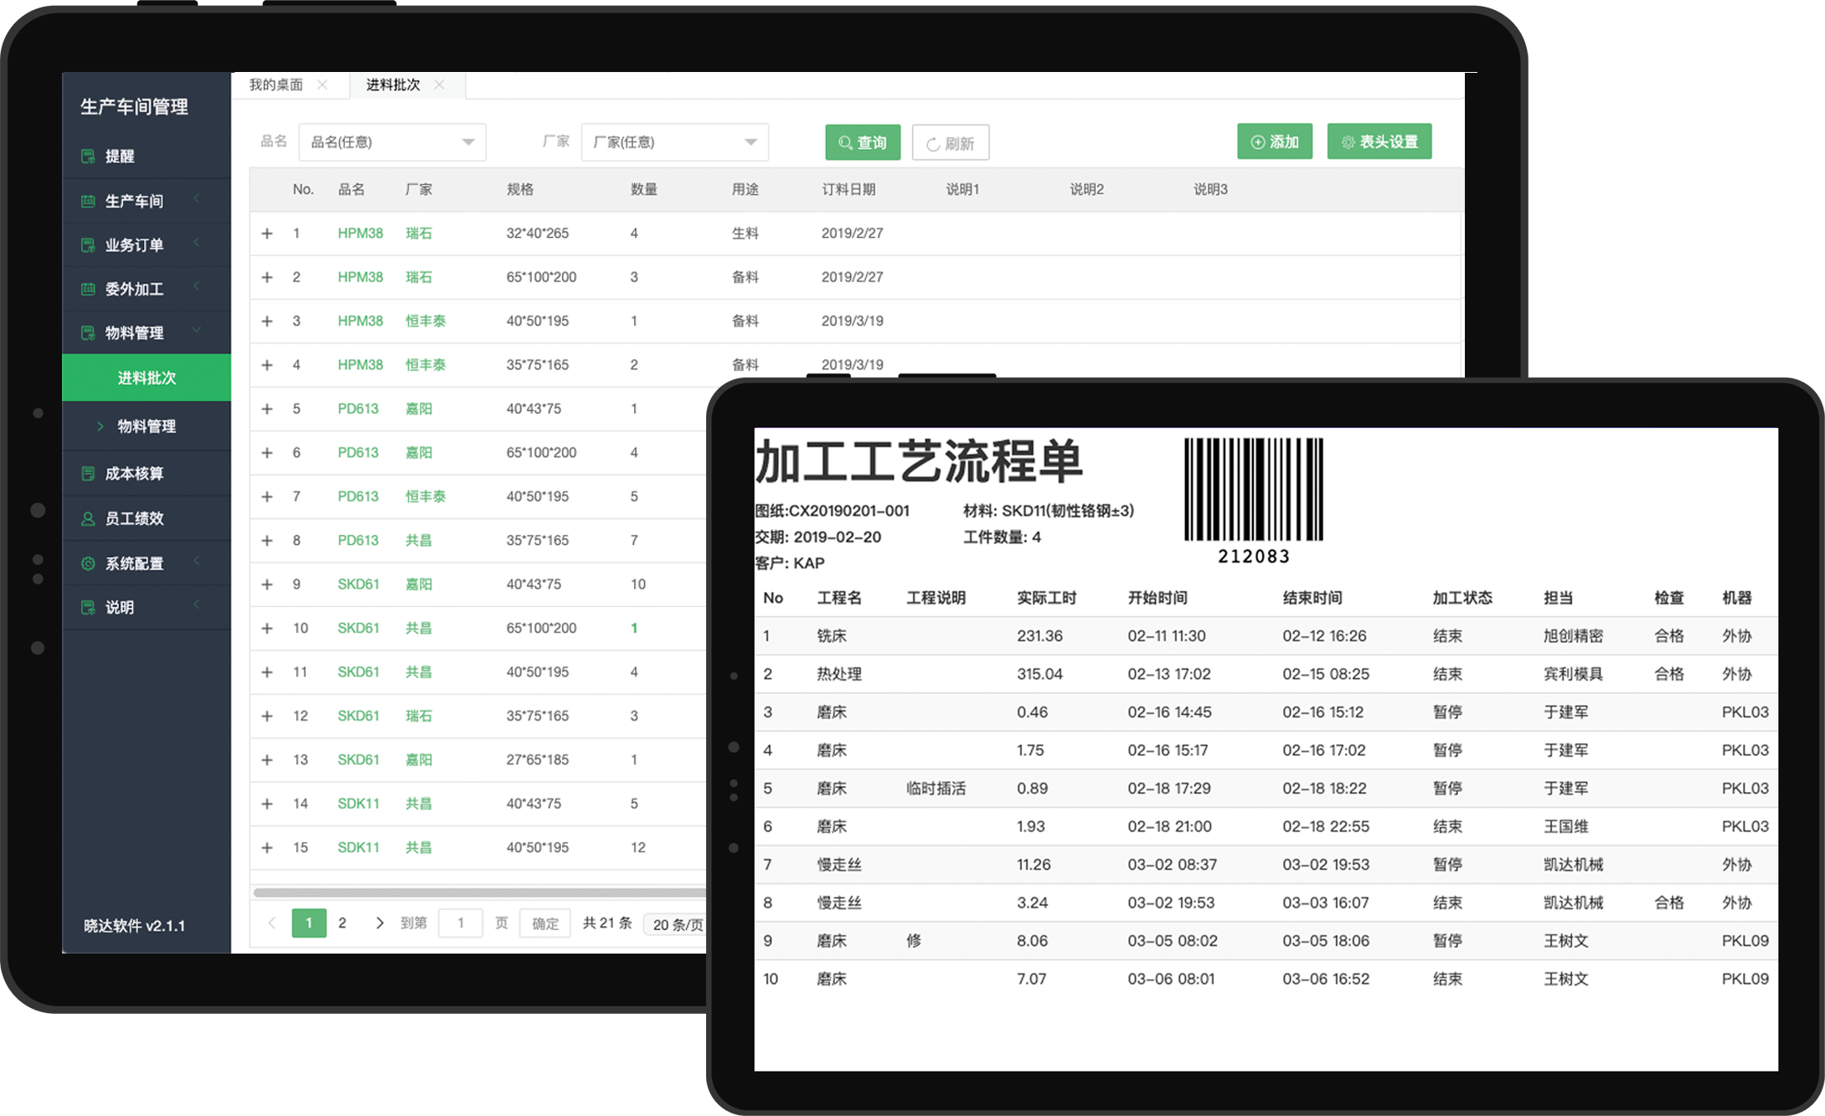Expand row 1 HPM38 plus icon
This screenshot has width=1825, height=1116.
(x=267, y=233)
